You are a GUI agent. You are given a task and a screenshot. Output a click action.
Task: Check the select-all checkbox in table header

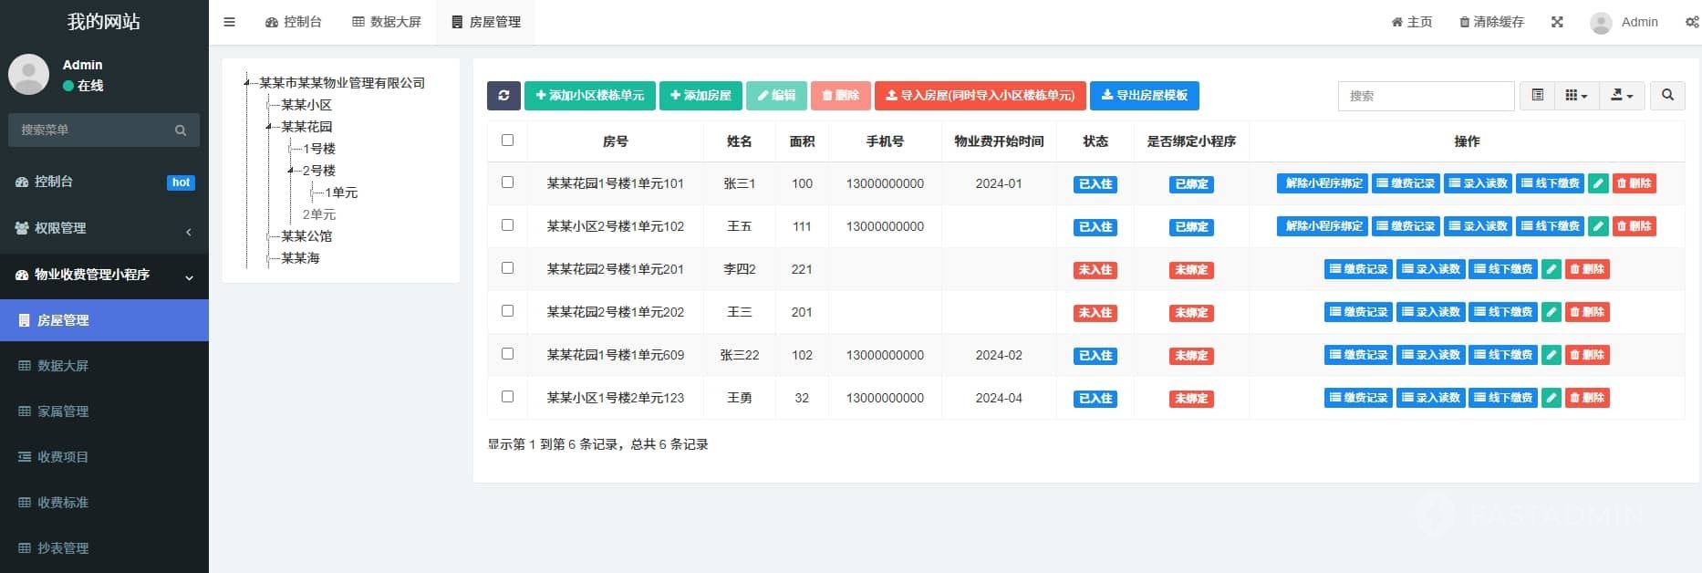click(508, 141)
